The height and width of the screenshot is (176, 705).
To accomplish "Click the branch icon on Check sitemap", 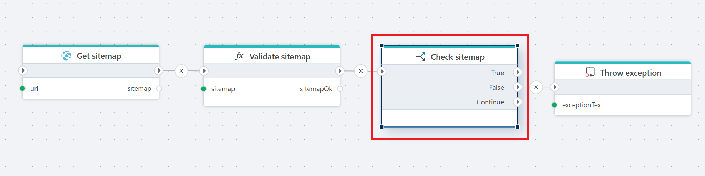I will tap(420, 57).
